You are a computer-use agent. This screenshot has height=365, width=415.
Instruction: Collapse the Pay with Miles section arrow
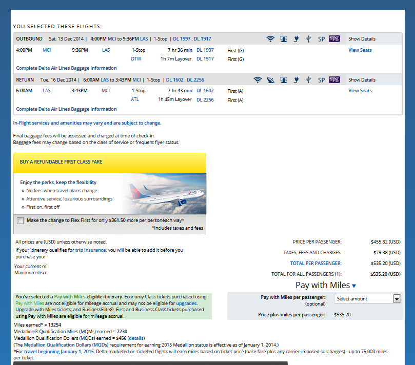click(x=354, y=286)
